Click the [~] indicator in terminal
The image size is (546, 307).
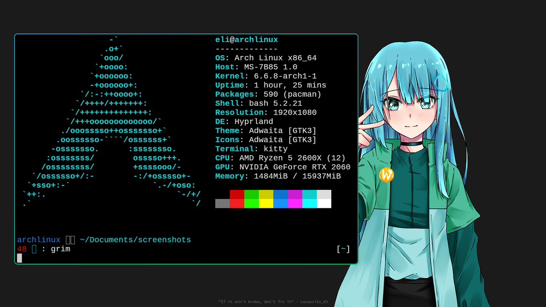(343, 249)
